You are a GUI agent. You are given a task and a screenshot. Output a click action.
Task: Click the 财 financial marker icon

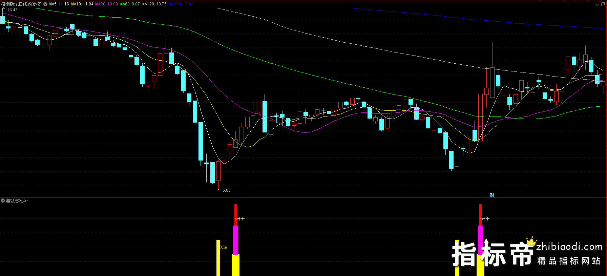492,195
